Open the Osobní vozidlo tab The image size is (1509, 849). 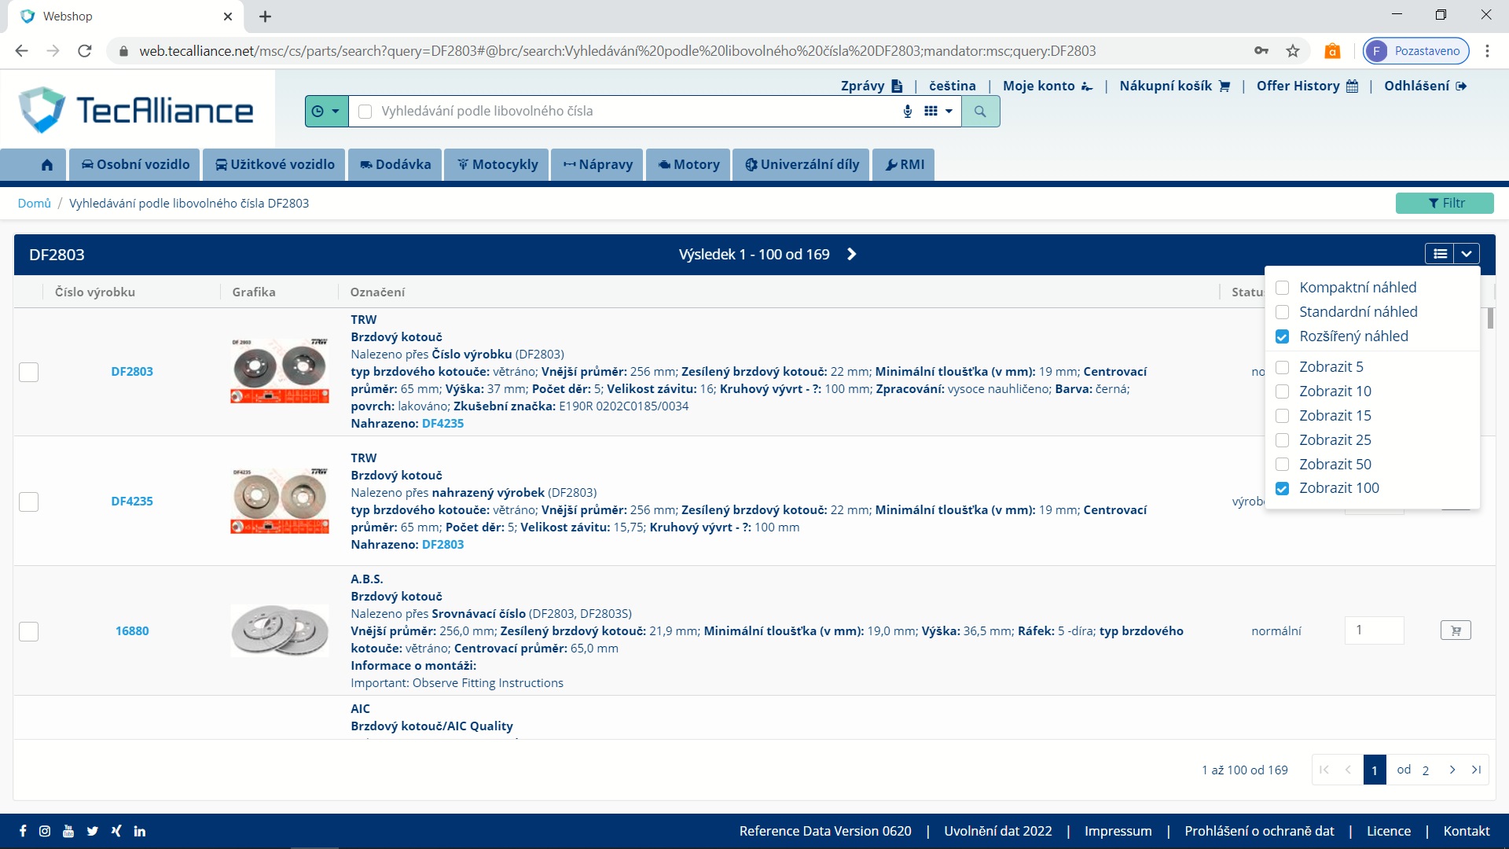(x=135, y=164)
